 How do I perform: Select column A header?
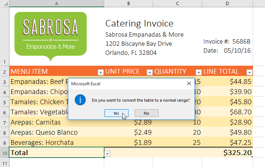(56, 3)
